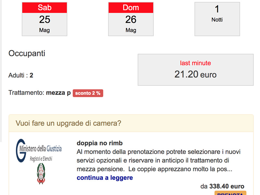Click the Dom 26 Mag check-out date box
This screenshot has width=260, height=195.
[131, 19]
